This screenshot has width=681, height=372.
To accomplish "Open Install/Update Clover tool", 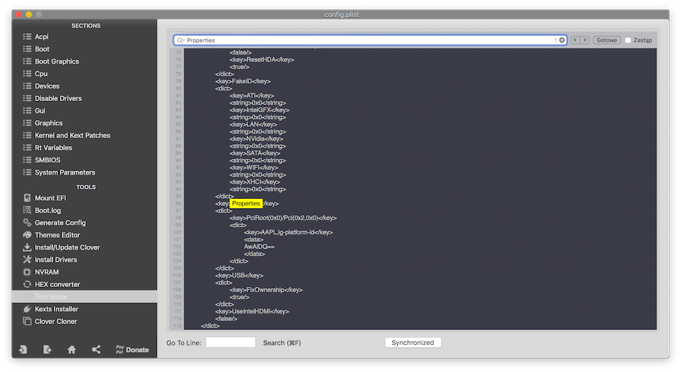I will (67, 247).
